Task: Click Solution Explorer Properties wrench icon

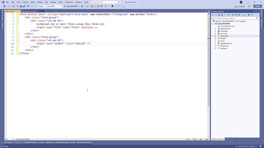Action: (x=249, y=15)
